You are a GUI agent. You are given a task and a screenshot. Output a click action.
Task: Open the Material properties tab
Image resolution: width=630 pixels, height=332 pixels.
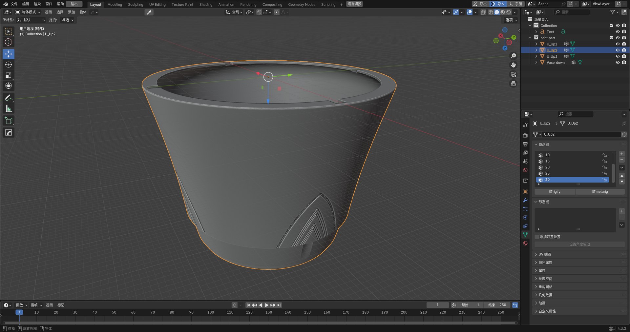tap(525, 243)
